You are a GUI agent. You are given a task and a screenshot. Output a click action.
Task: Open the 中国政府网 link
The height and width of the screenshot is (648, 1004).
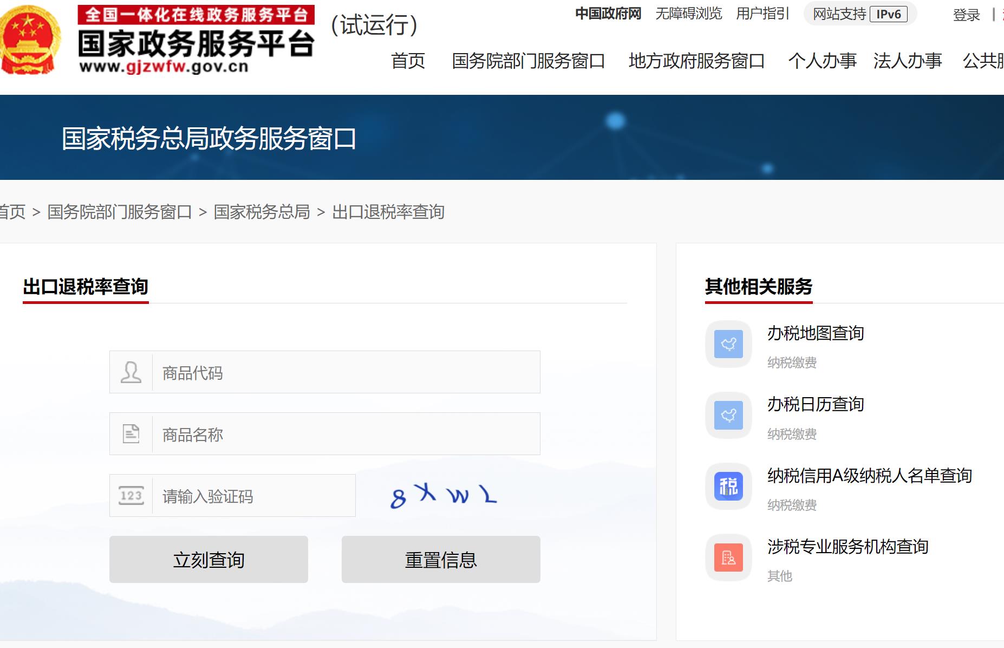[x=608, y=14]
